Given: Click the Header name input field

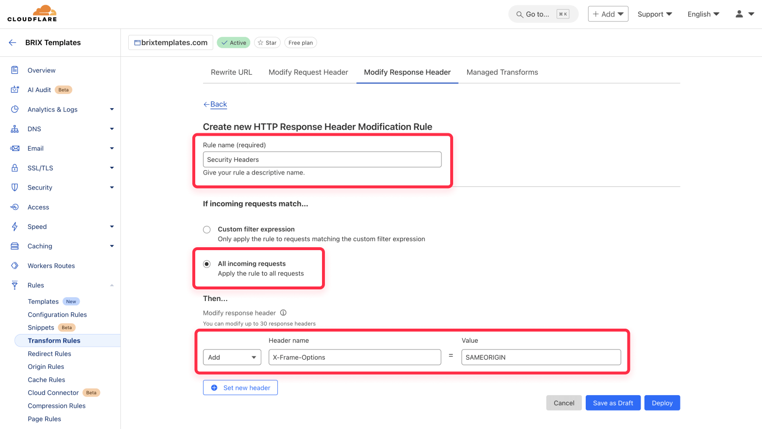Looking at the screenshot, I should [355, 357].
